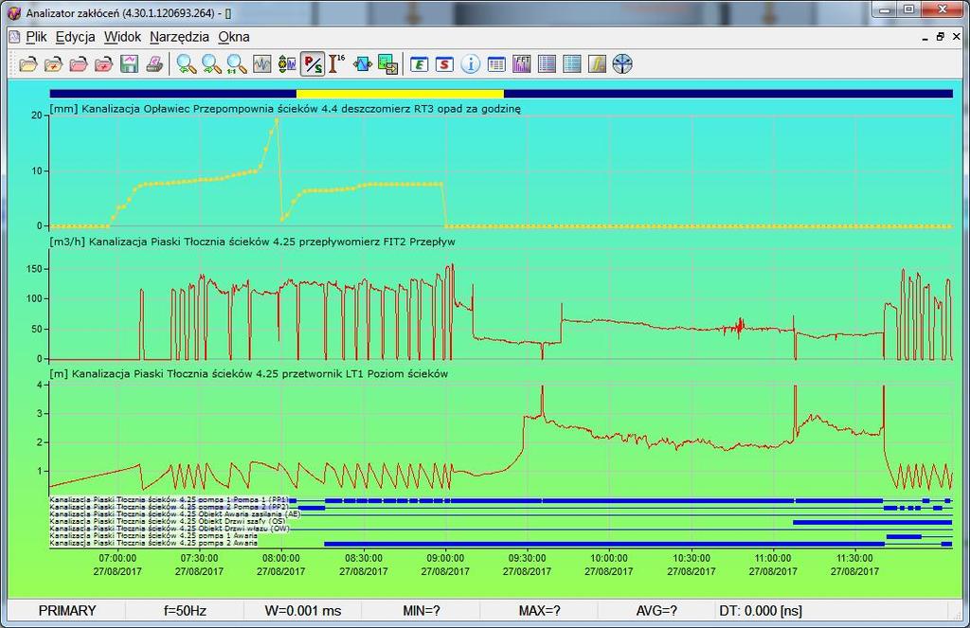Restore the inner document window in menu bar

(x=941, y=37)
